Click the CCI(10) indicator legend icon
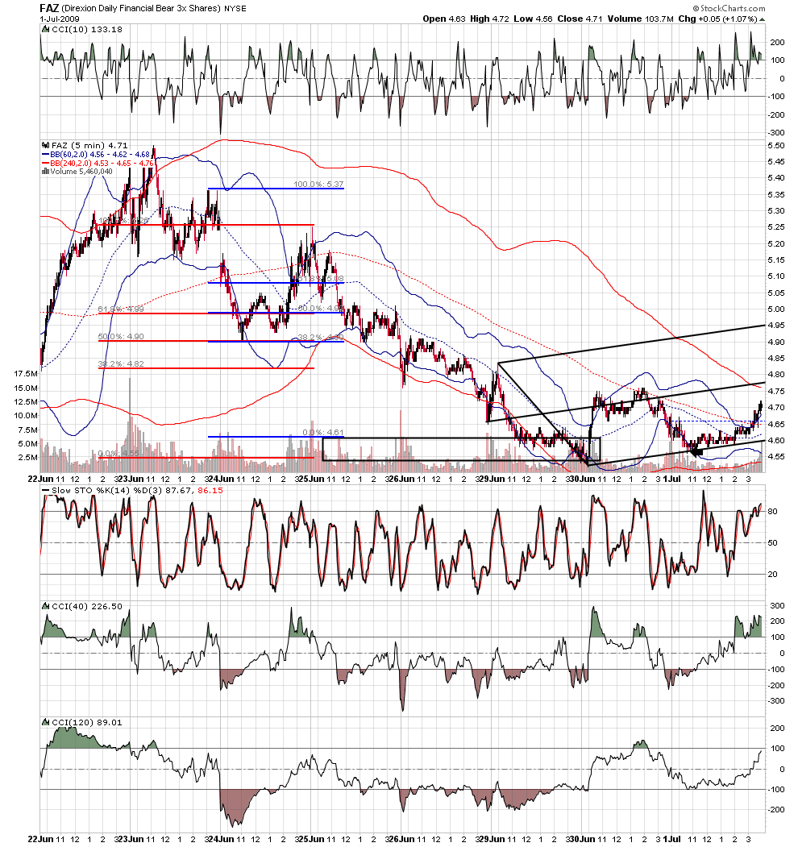This screenshot has width=798, height=847. 45,30
